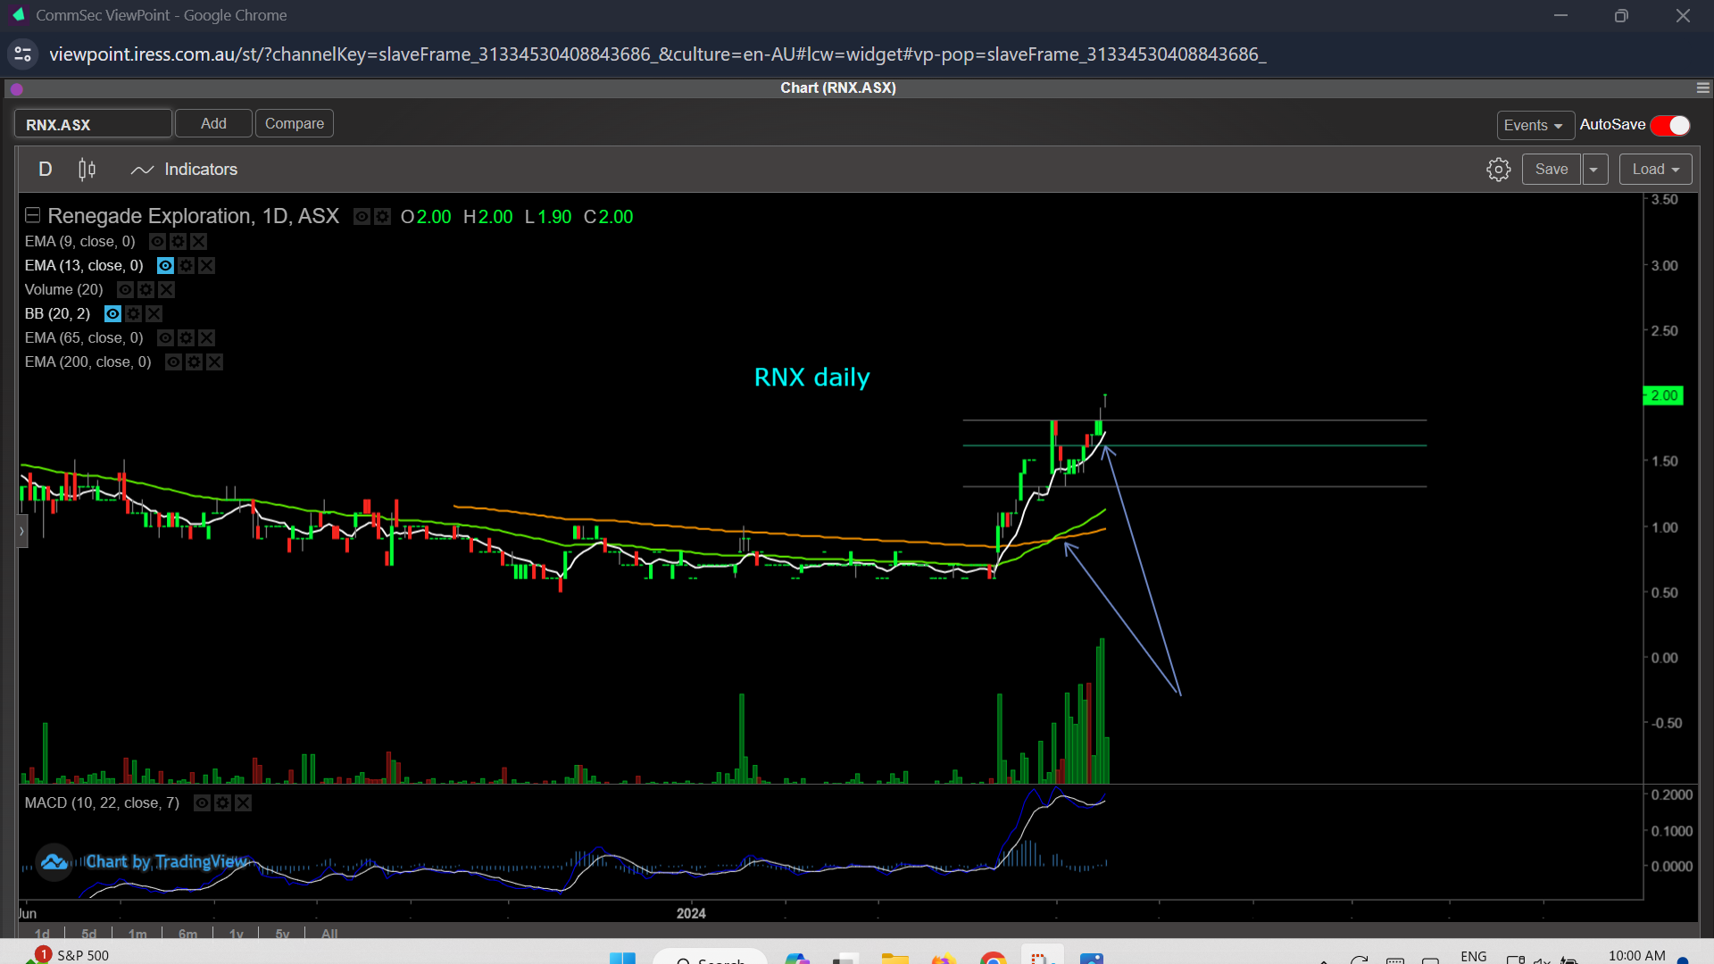The image size is (1714, 964).
Task: Open the S&P 500 taskbar widget
Action: pos(68,955)
